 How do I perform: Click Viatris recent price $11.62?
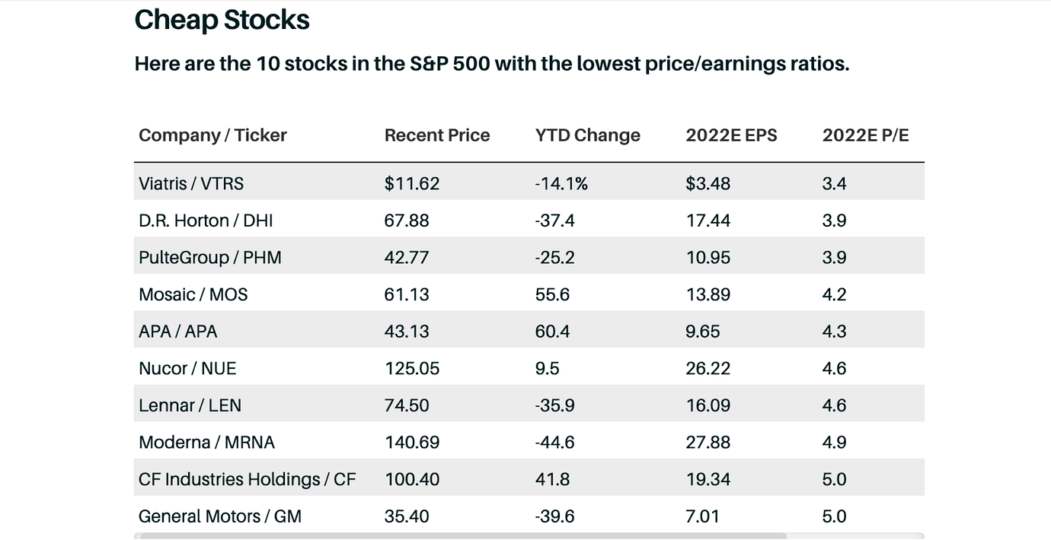point(412,183)
